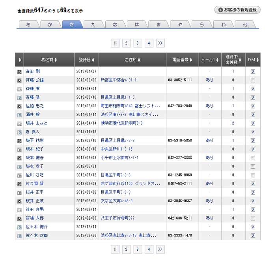The image size is (276, 259).
Task: Click the E rank icon beside 酒井 毅
Action: click(19, 115)
